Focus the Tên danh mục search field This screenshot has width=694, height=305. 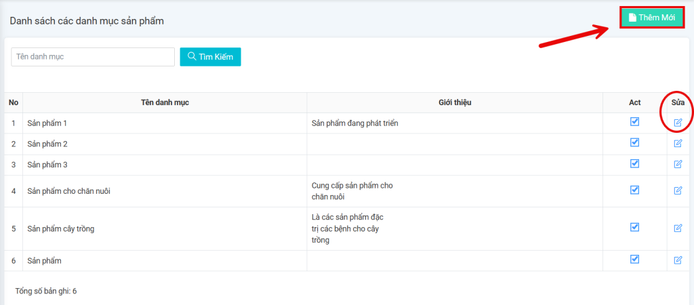(x=93, y=57)
